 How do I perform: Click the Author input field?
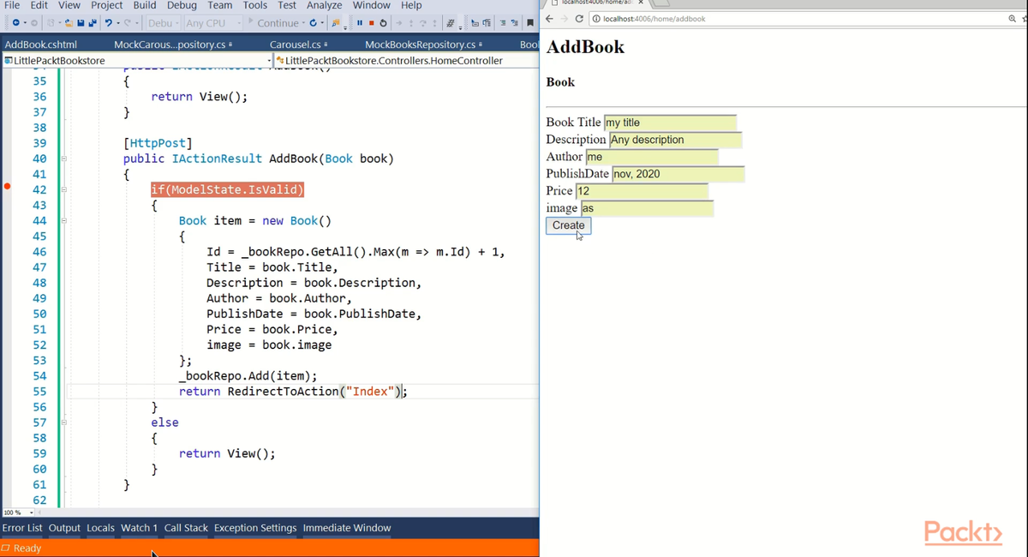tap(652, 157)
